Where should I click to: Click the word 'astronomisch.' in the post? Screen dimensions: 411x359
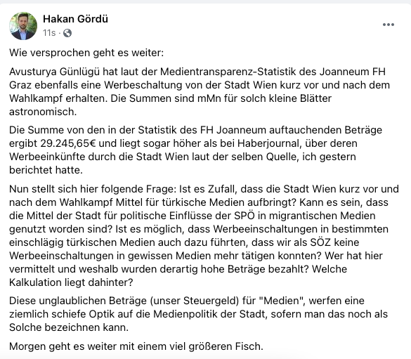(x=43, y=112)
